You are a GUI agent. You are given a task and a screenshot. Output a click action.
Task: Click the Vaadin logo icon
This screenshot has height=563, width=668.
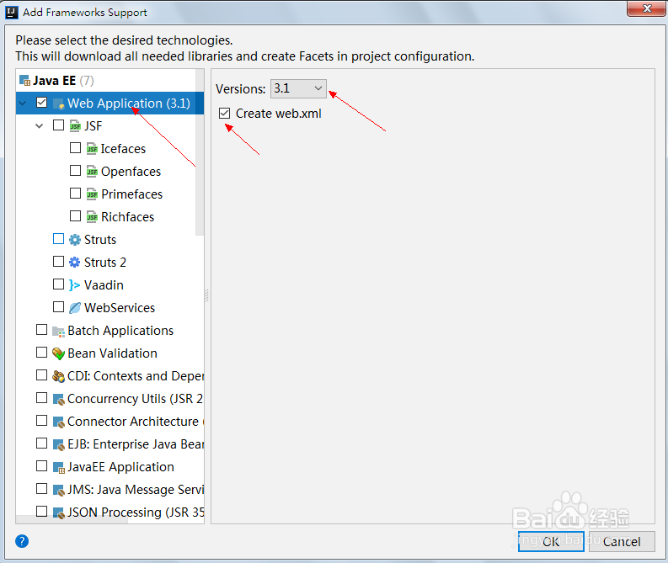pyautogui.click(x=75, y=285)
